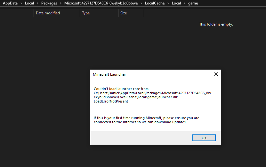Open Microsoft.4297127D64EC6_8wekyb3d8bbwe breadcrumb

101,3
